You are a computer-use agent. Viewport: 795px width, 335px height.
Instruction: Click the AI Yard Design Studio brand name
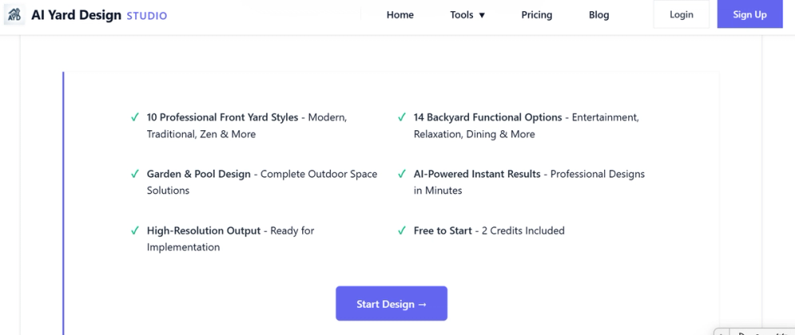(99, 15)
